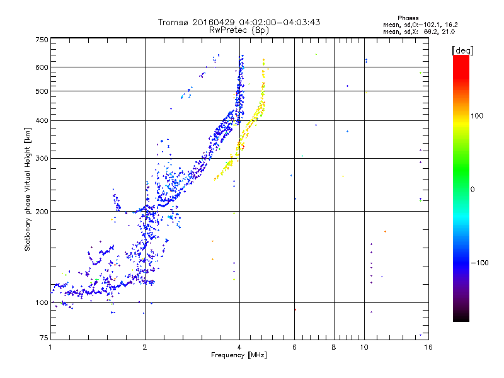
Task: Click the 'mean, sd,O:-102.1, 16.2' text
Action: tap(420, 25)
